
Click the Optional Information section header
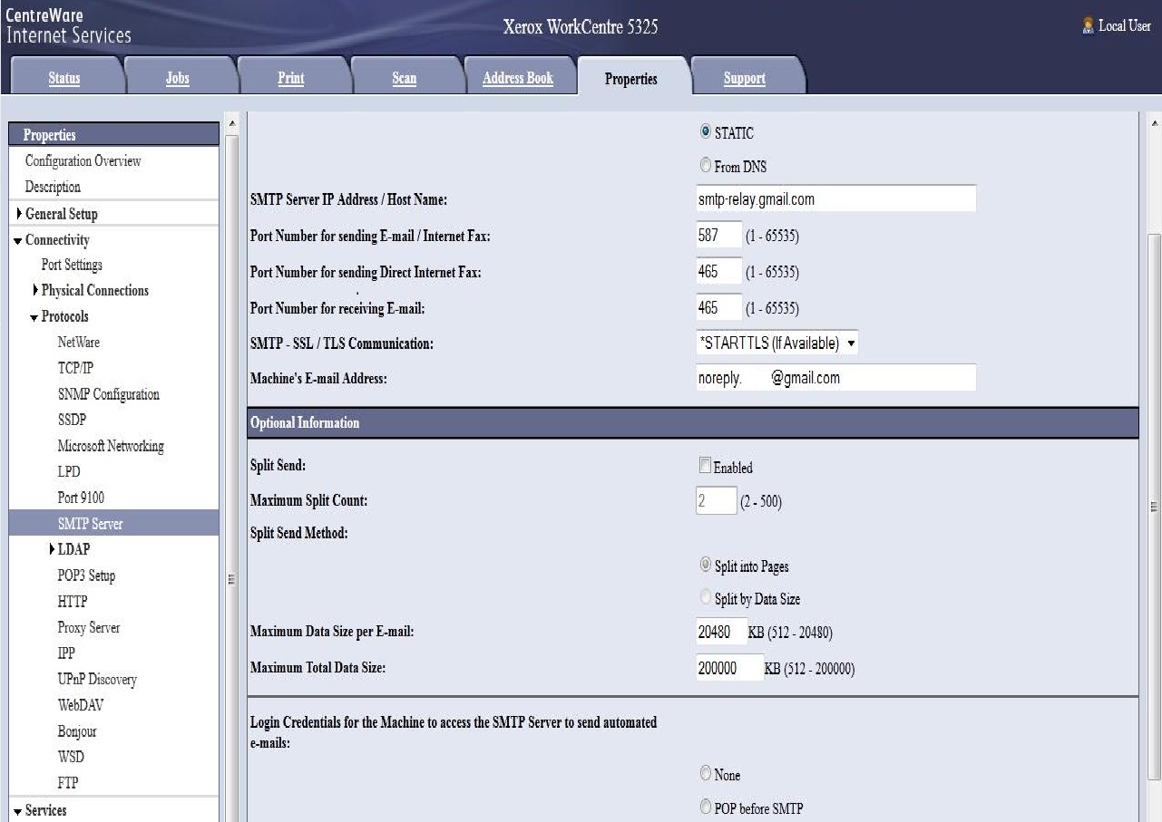pyautogui.click(x=693, y=423)
